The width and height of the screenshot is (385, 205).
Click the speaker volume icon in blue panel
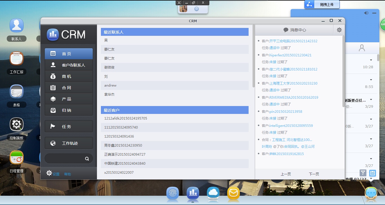pos(366,13)
